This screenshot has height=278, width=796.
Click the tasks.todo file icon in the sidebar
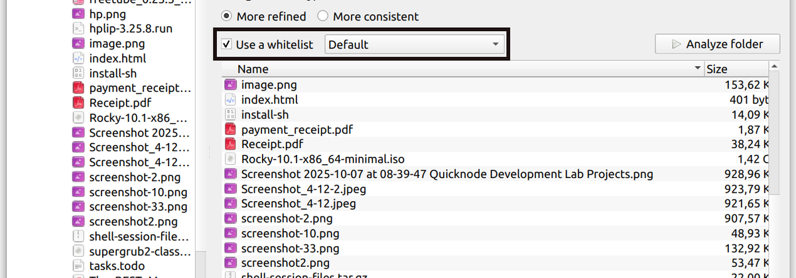click(x=78, y=266)
